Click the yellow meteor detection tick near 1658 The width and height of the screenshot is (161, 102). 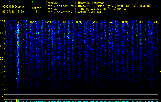[121, 100]
